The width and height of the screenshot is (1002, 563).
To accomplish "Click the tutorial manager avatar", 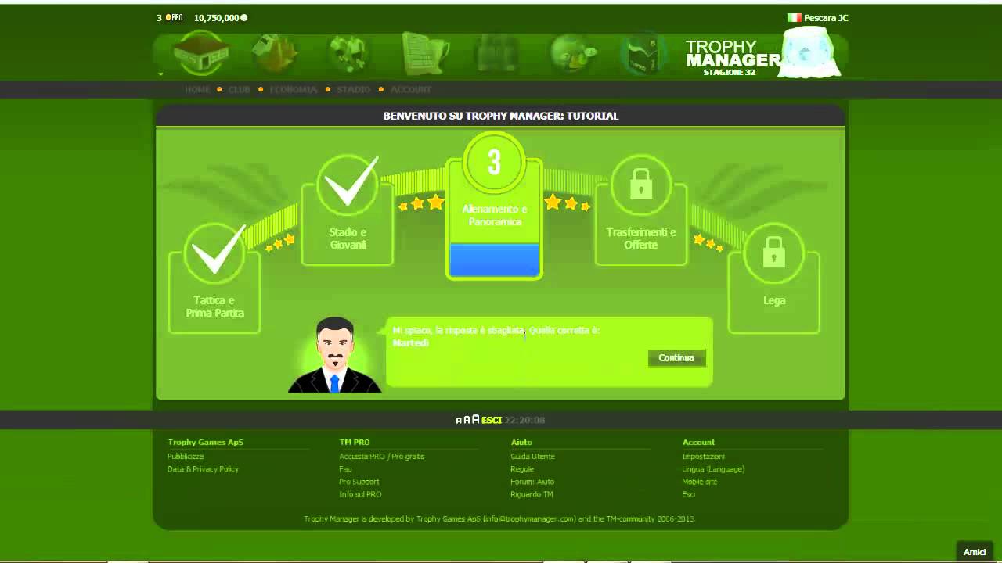I will pos(335,354).
